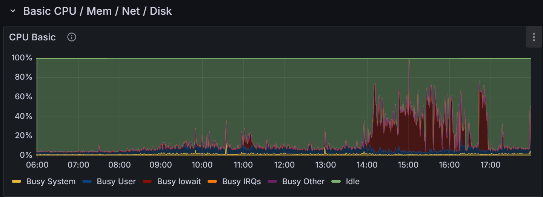Open the CPU Basic panel three-dot menu

[534, 37]
